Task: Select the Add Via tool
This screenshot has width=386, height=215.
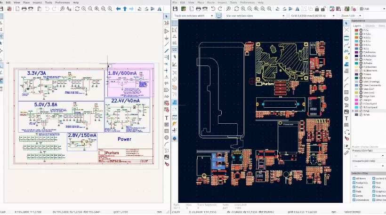Action: pyautogui.click(x=346, y=58)
